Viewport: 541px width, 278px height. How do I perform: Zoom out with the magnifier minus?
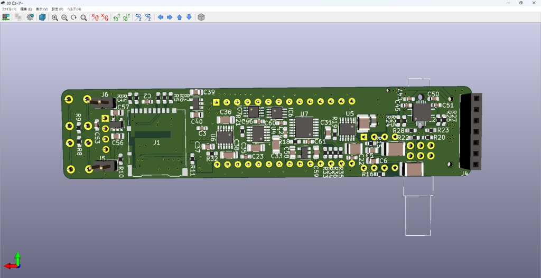tap(64, 17)
